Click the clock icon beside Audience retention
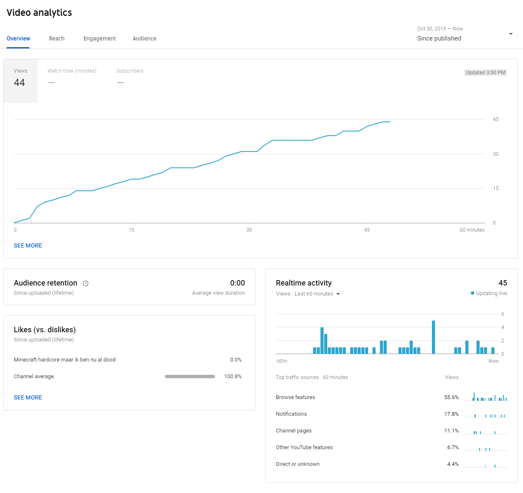The image size is (523, 493). coord(86,283)
